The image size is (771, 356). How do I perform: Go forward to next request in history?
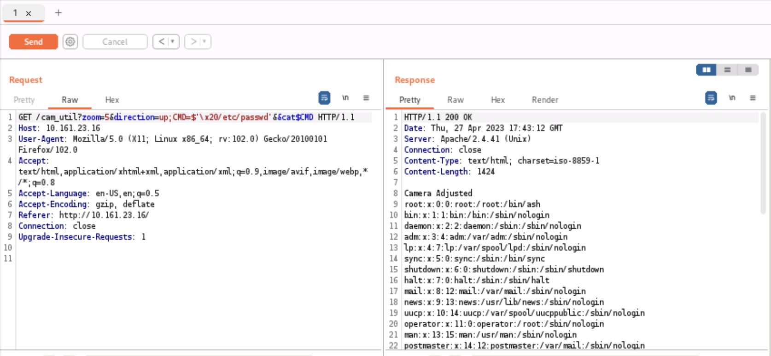(193, 42)
